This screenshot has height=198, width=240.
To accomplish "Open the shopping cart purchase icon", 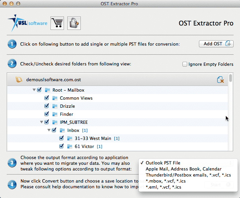I will [x=57, y=23].
